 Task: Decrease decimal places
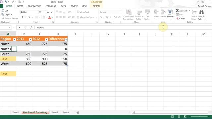[x=119, y=17]
